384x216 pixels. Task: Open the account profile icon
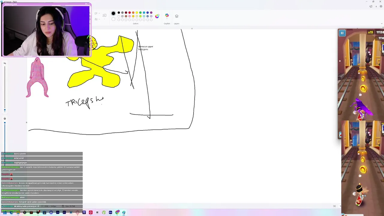(376, 6)
